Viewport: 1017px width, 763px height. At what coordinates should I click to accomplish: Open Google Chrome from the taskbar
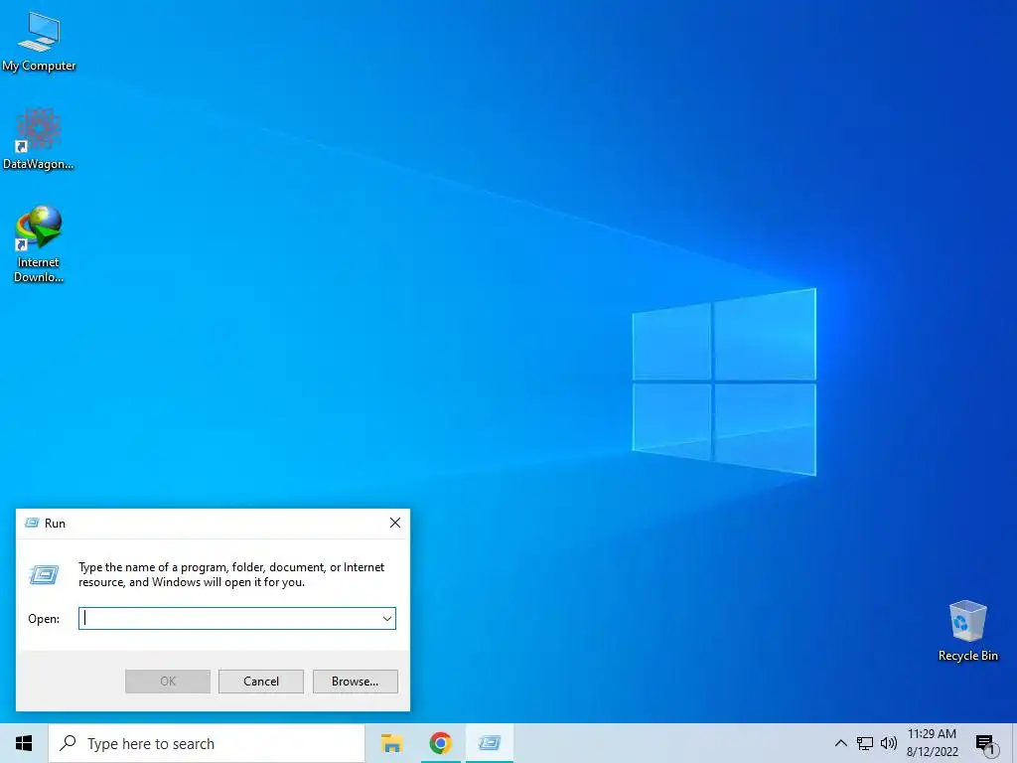click(440, 743)
